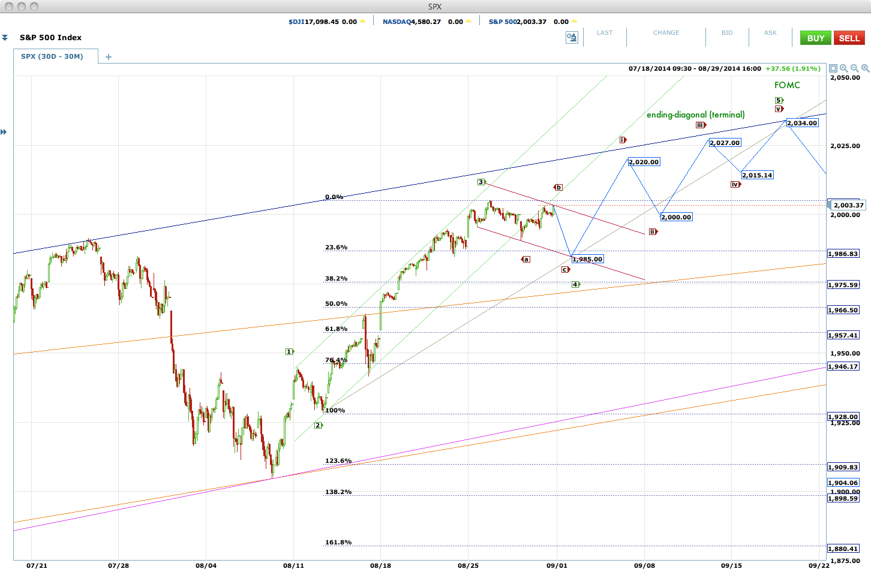Click the 1,957.41 axis price label
Viewport: 871px width, 581px height.
(843, 335)
